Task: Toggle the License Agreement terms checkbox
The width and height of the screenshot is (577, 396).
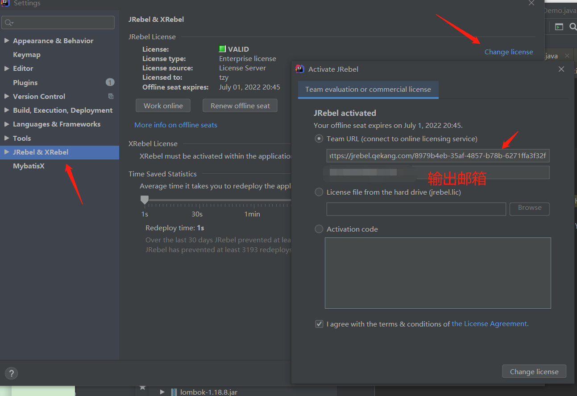Action: tap(319, 324)
